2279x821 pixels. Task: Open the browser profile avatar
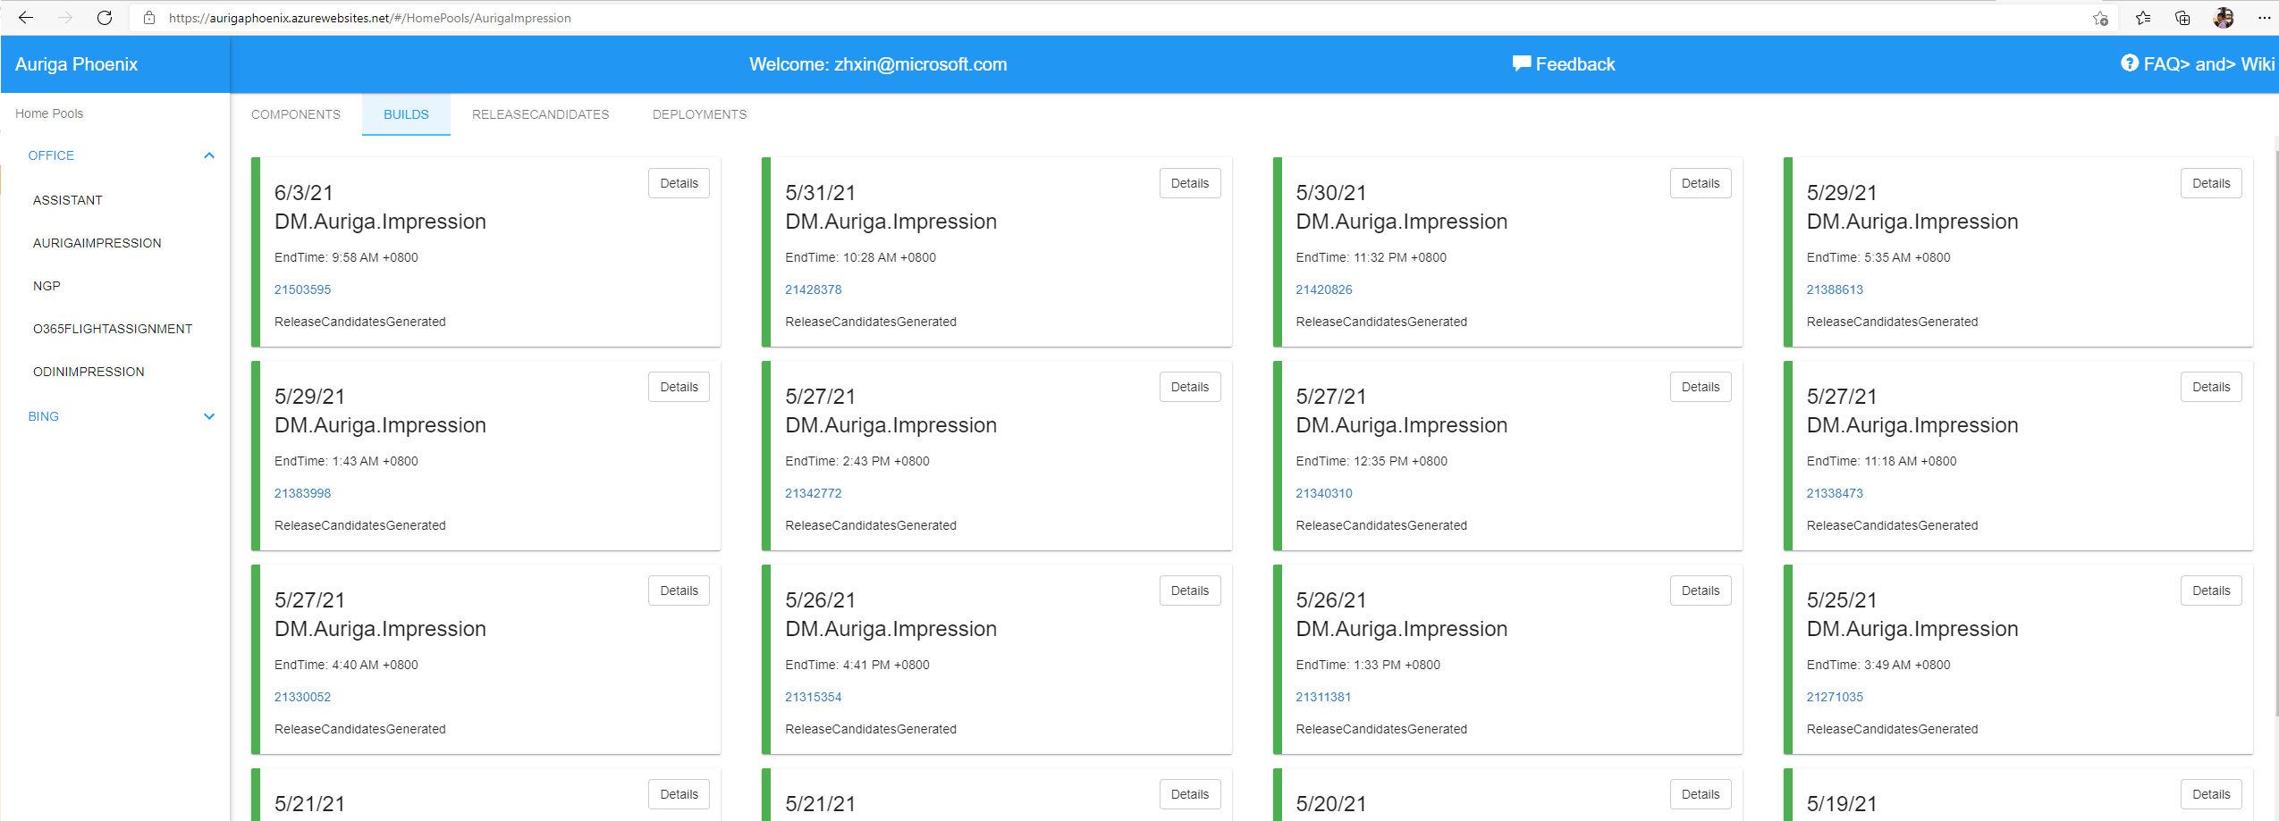[2223, 18]
